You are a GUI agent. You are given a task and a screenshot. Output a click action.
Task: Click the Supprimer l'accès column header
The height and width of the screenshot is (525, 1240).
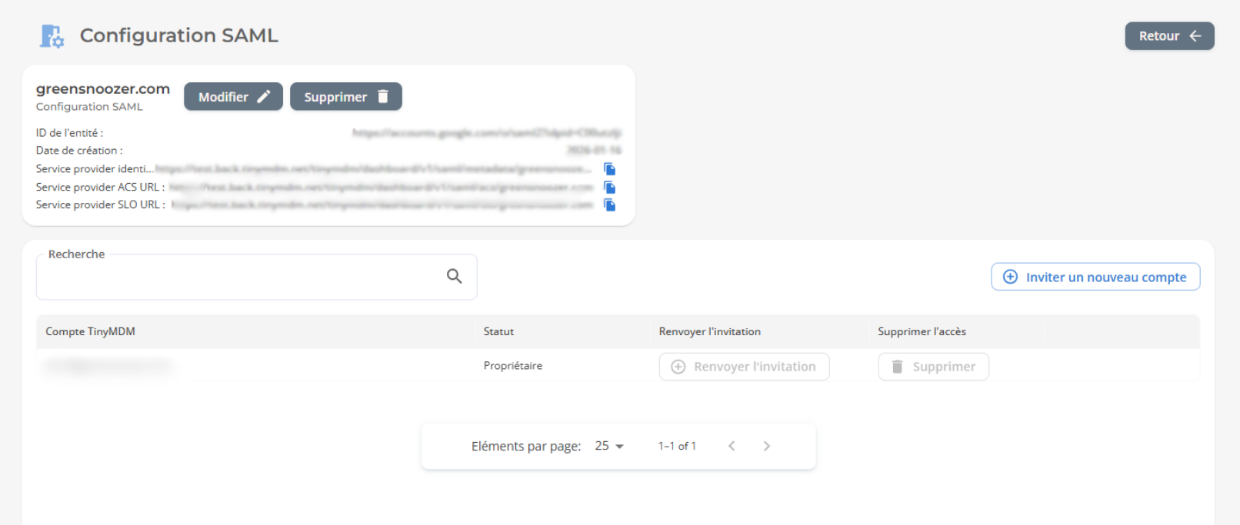[x=922, y=331]
